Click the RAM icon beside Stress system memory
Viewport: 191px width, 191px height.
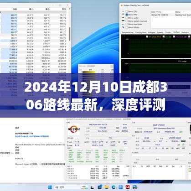123,21
